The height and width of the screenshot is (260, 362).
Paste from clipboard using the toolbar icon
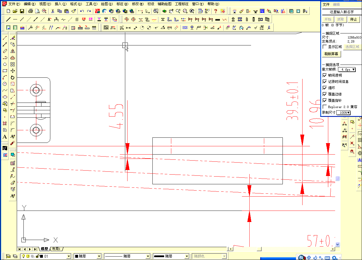[x=67, y=11]
